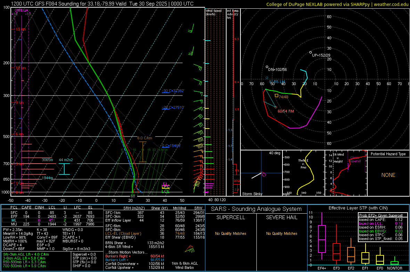Click the 74/48 label beside the hodograph square
Screen dimensions: 410x272
284,97
